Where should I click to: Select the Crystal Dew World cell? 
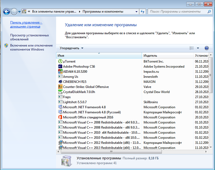pos(157,92)
